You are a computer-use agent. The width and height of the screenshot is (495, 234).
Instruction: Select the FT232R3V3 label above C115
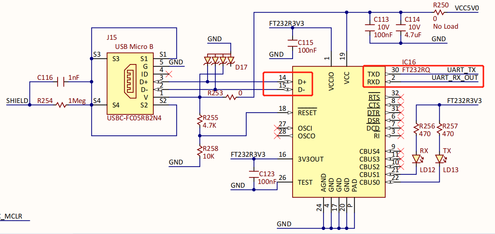[286, 24]
